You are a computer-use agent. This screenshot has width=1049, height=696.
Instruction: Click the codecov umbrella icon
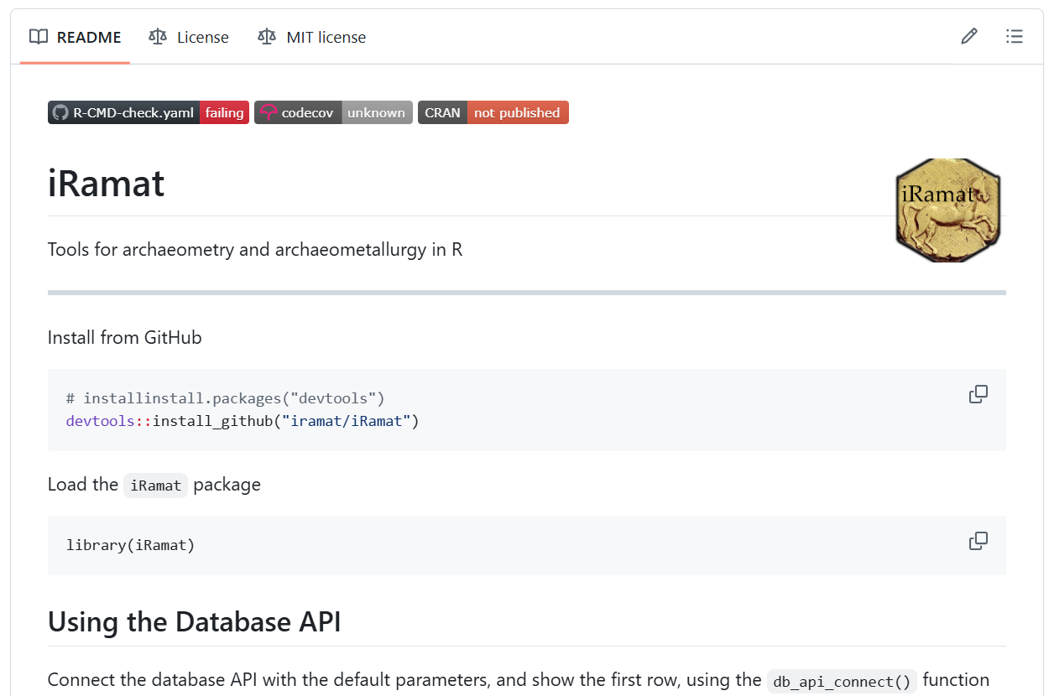pos(268,112)
